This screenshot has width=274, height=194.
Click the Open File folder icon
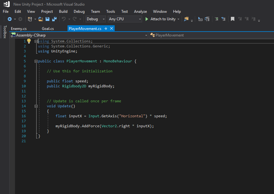(41, 19)
